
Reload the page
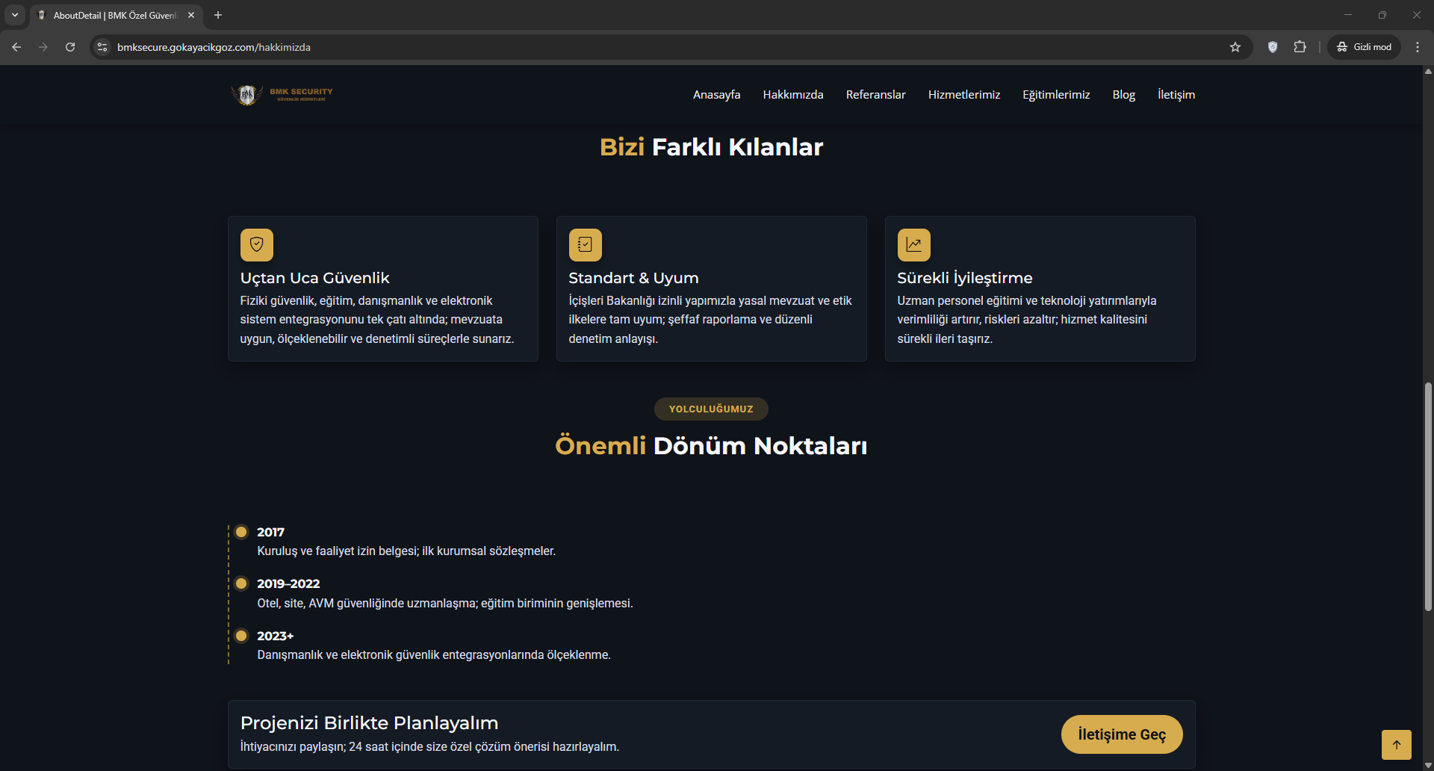point(70,47)
